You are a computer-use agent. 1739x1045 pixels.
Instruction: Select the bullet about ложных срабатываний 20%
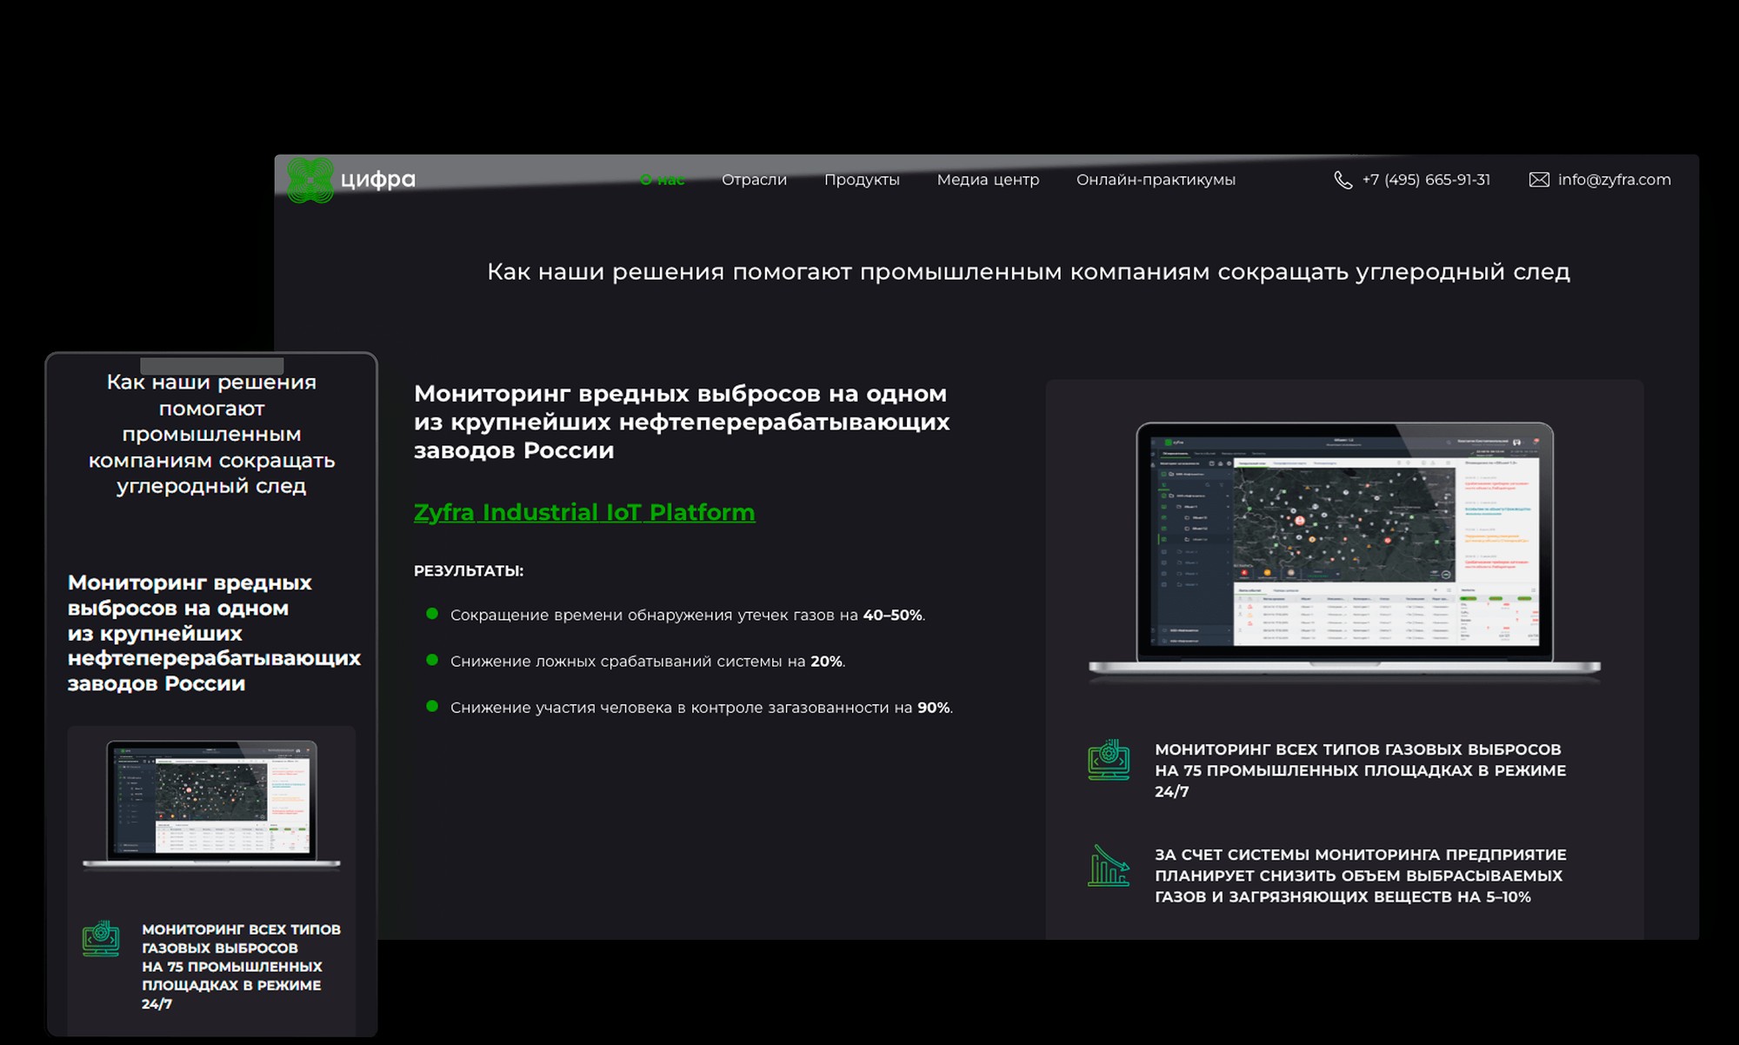[648, 662]
